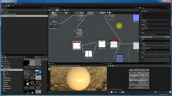Click the first icon in Library toolbar

point(2,57)
